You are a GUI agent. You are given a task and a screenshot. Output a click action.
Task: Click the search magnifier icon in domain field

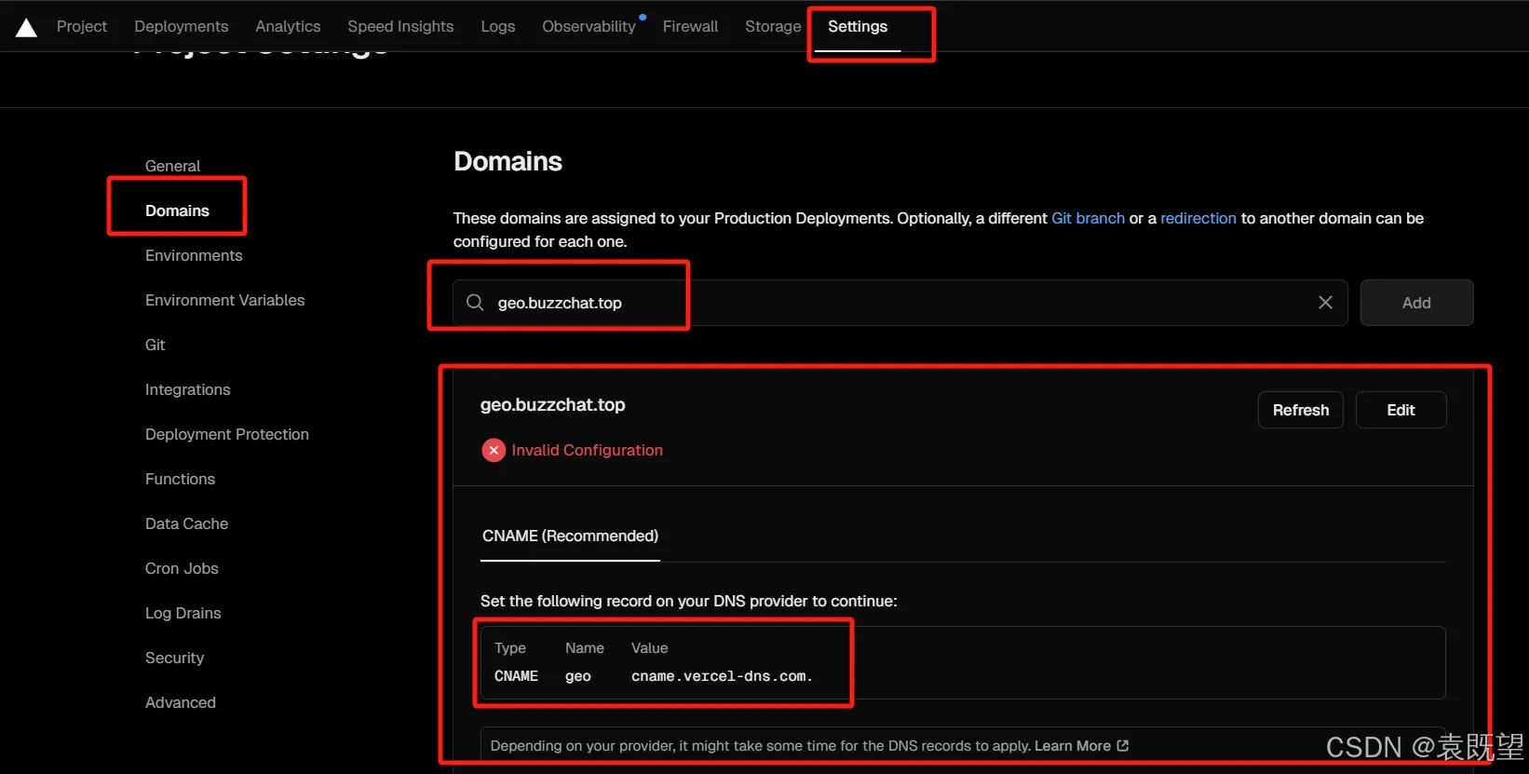(x=475, y=303)
